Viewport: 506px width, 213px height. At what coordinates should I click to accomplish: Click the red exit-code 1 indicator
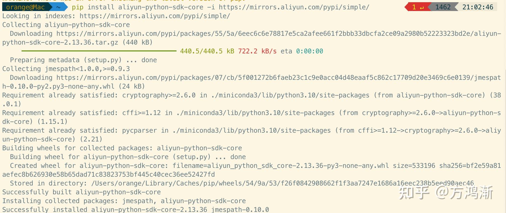pyautogui.click(x=417, y=7)
